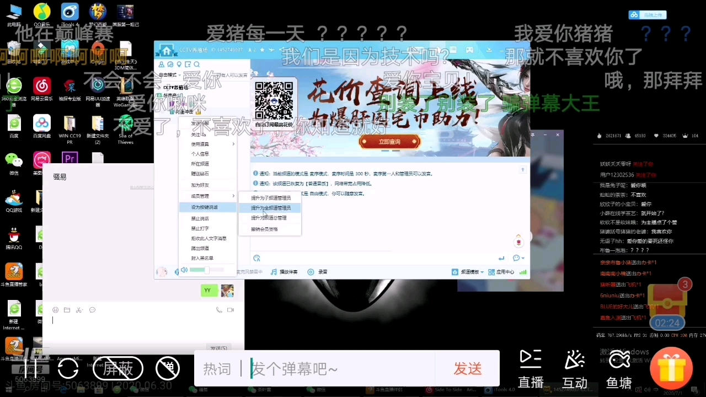Select 所在频道 in context menu

pos(208,164)
